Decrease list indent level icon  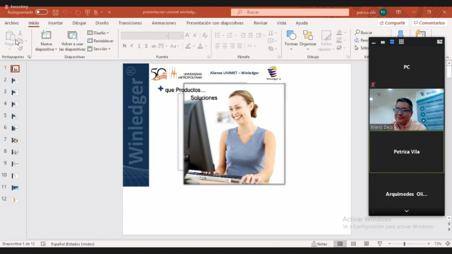[243, 35]
